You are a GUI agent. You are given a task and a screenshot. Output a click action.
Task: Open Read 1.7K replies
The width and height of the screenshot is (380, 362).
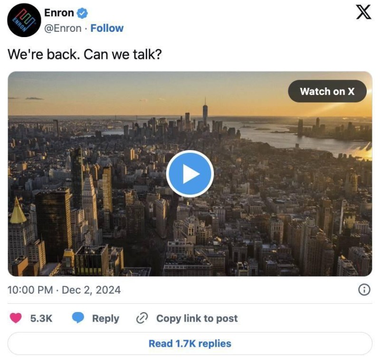[x=190, y=343]
